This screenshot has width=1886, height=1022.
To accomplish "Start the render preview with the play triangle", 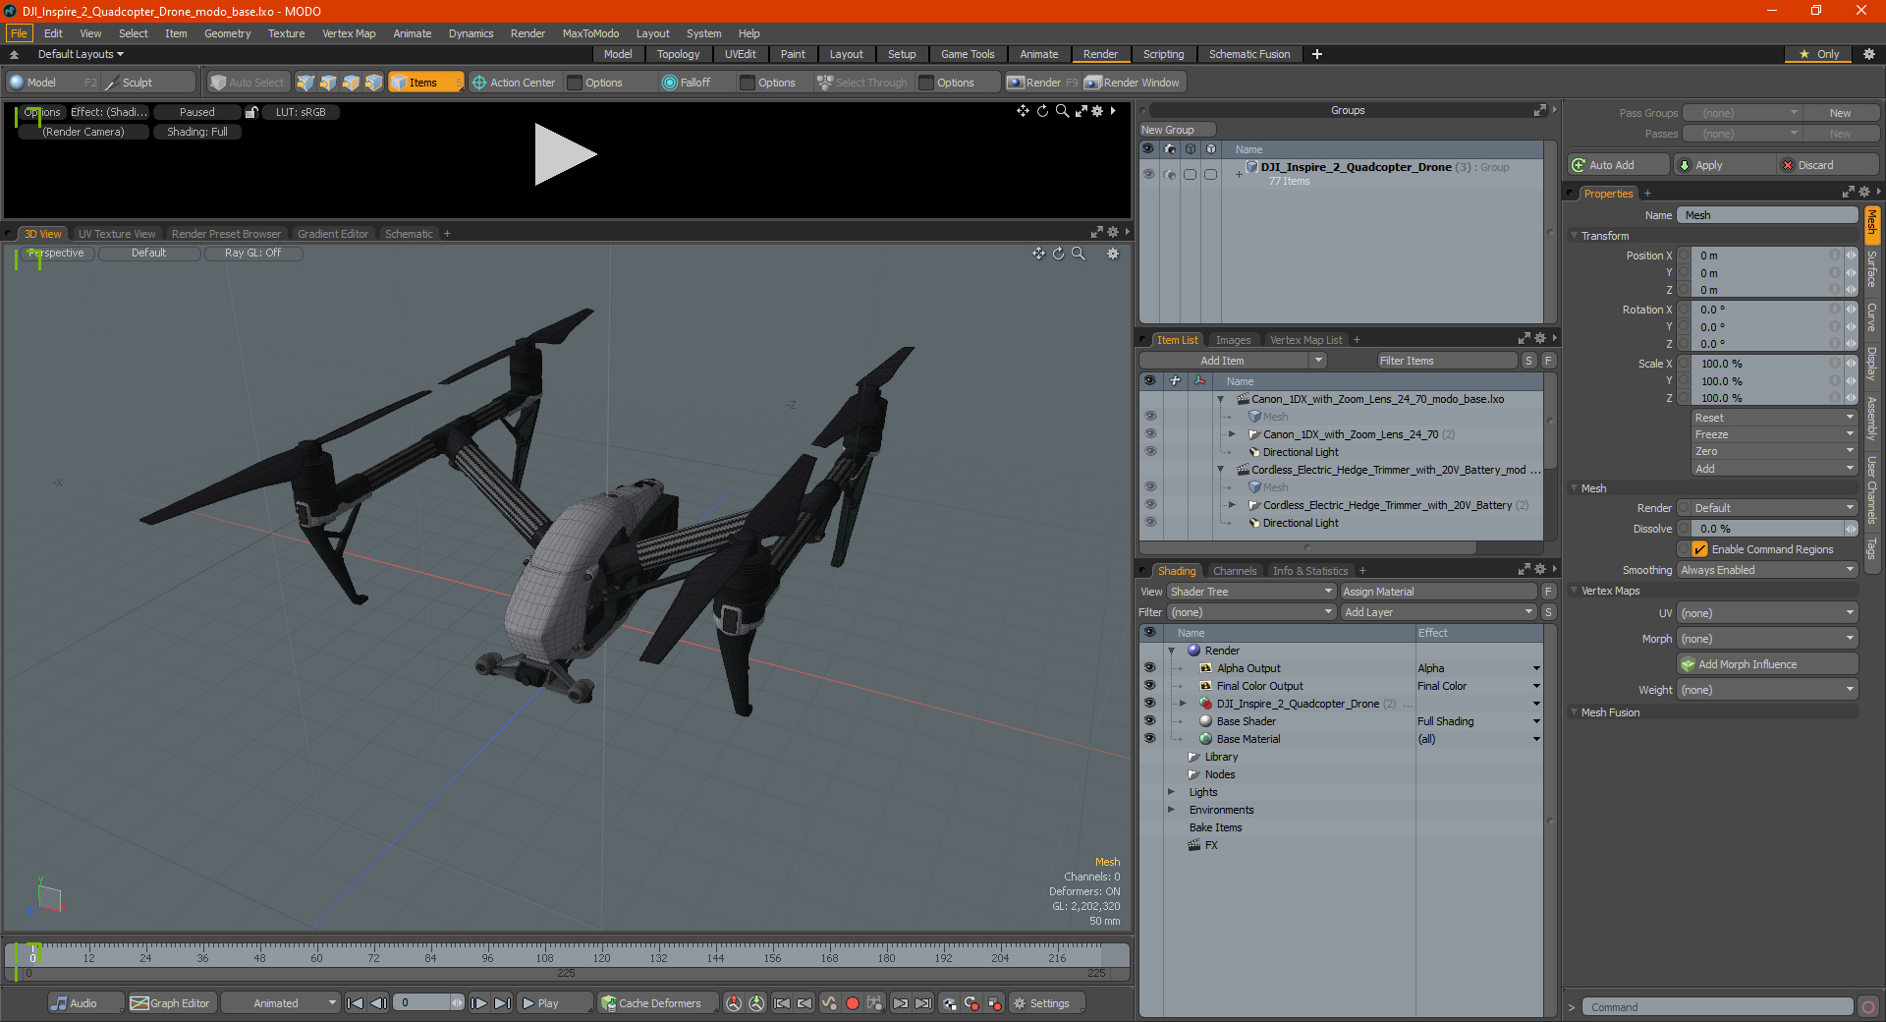I will [x=565, y=154].
